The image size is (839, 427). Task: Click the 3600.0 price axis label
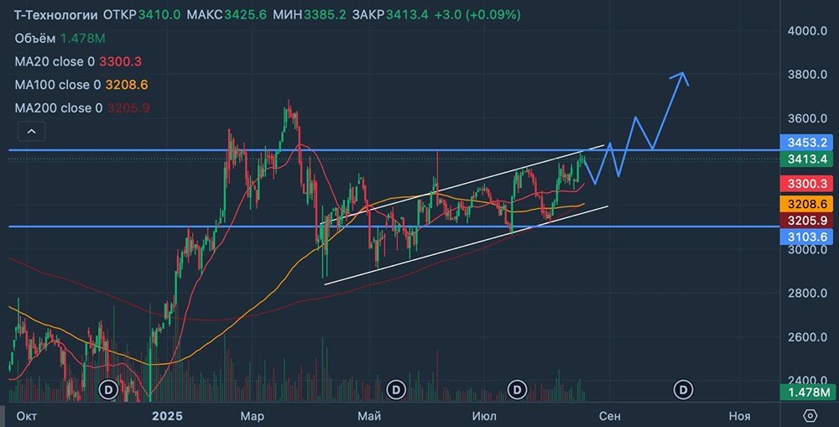click(x=807, y=118)
